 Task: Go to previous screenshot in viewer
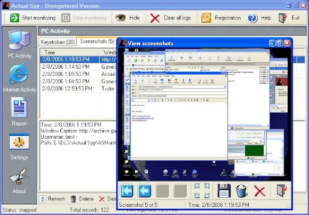(144, 191)
